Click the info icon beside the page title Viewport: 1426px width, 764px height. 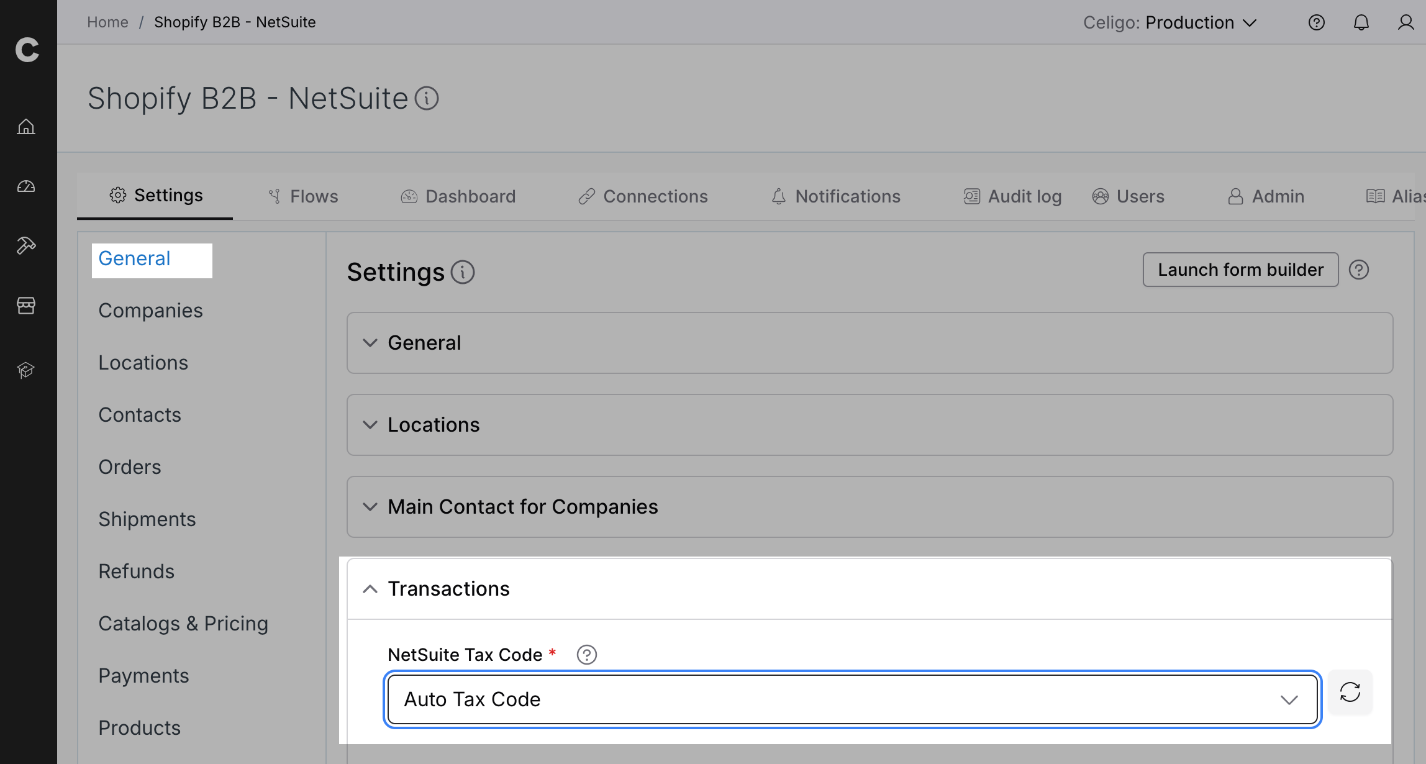point(427,98)
